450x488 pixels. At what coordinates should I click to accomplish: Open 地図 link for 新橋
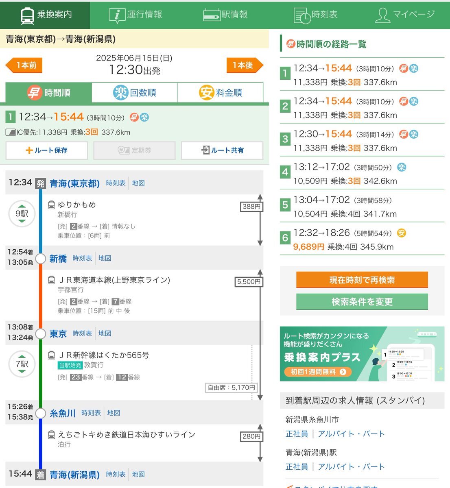coord(105,258)
